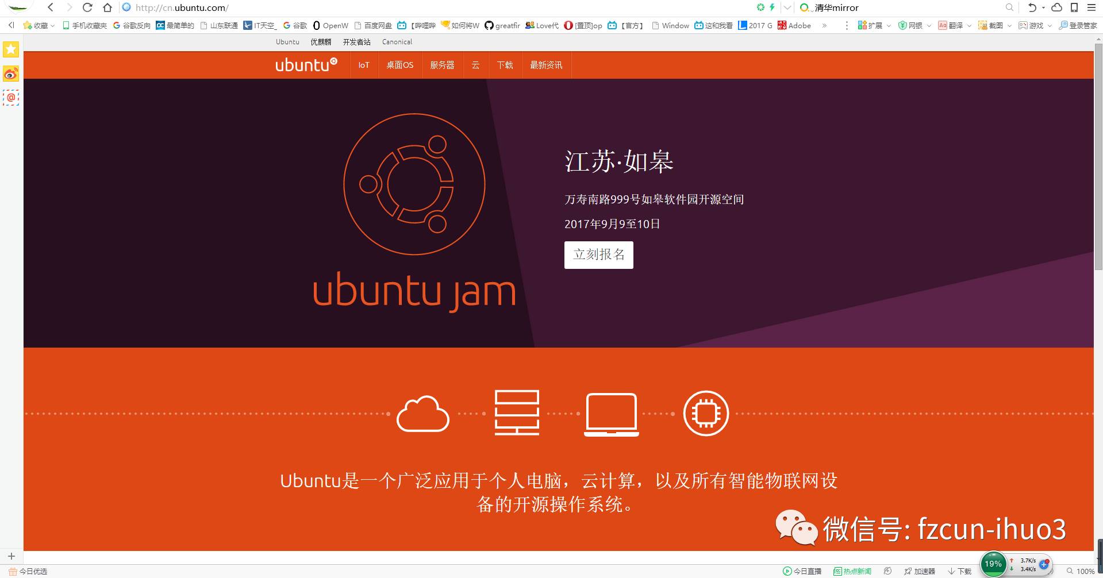The height and width of the screenshot is (578, 1103).
Task: Click the 立刻报名 register button
Action: tap(598, 255)
